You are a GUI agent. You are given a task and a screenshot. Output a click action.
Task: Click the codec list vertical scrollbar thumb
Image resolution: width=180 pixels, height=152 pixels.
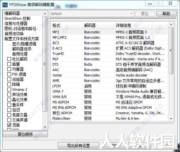pos(171,50)
